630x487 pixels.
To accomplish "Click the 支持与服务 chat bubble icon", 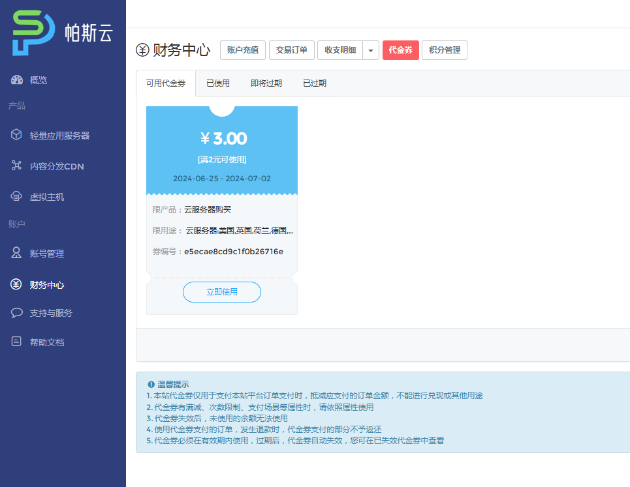I will (17, 313).
